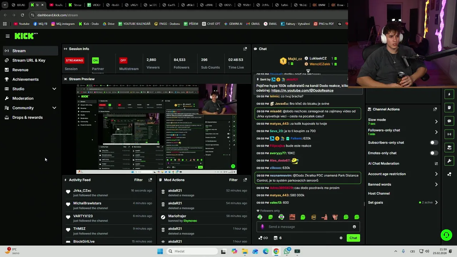The image size is (457, 257).
Task: Open chat settings gear icon
Action: 341,238
